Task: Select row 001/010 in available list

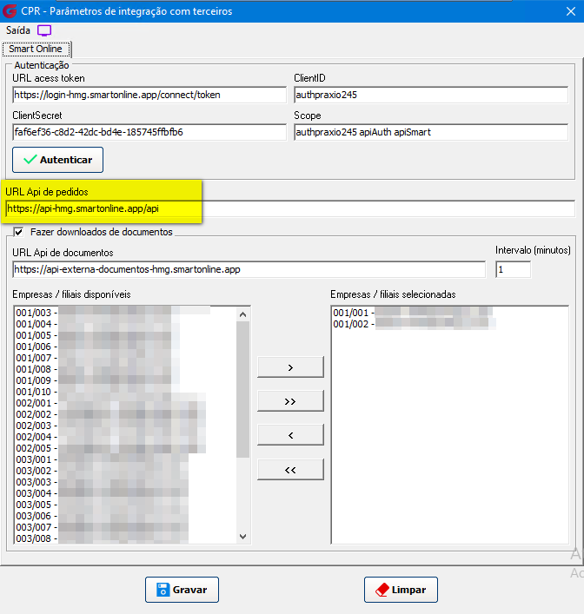Action: 125,392
